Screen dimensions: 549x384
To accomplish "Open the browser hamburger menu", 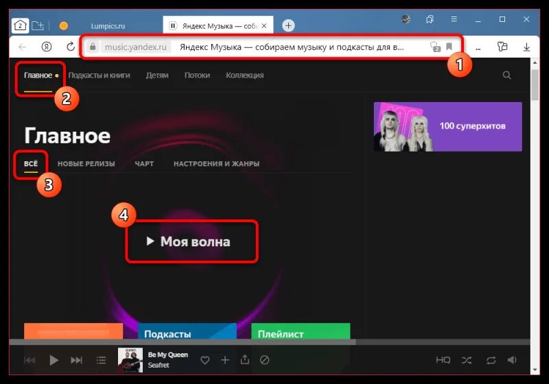I will [454, 19].
